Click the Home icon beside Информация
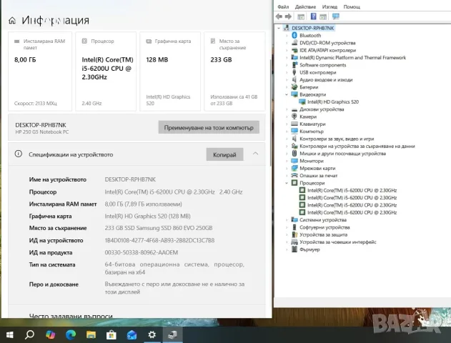The image size is (451, 343). tap(12, 21)
